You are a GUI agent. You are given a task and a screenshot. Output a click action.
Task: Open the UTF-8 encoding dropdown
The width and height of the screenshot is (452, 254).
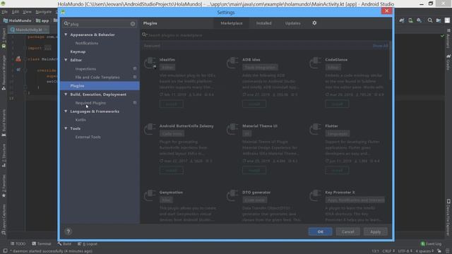tap(405, 251)
